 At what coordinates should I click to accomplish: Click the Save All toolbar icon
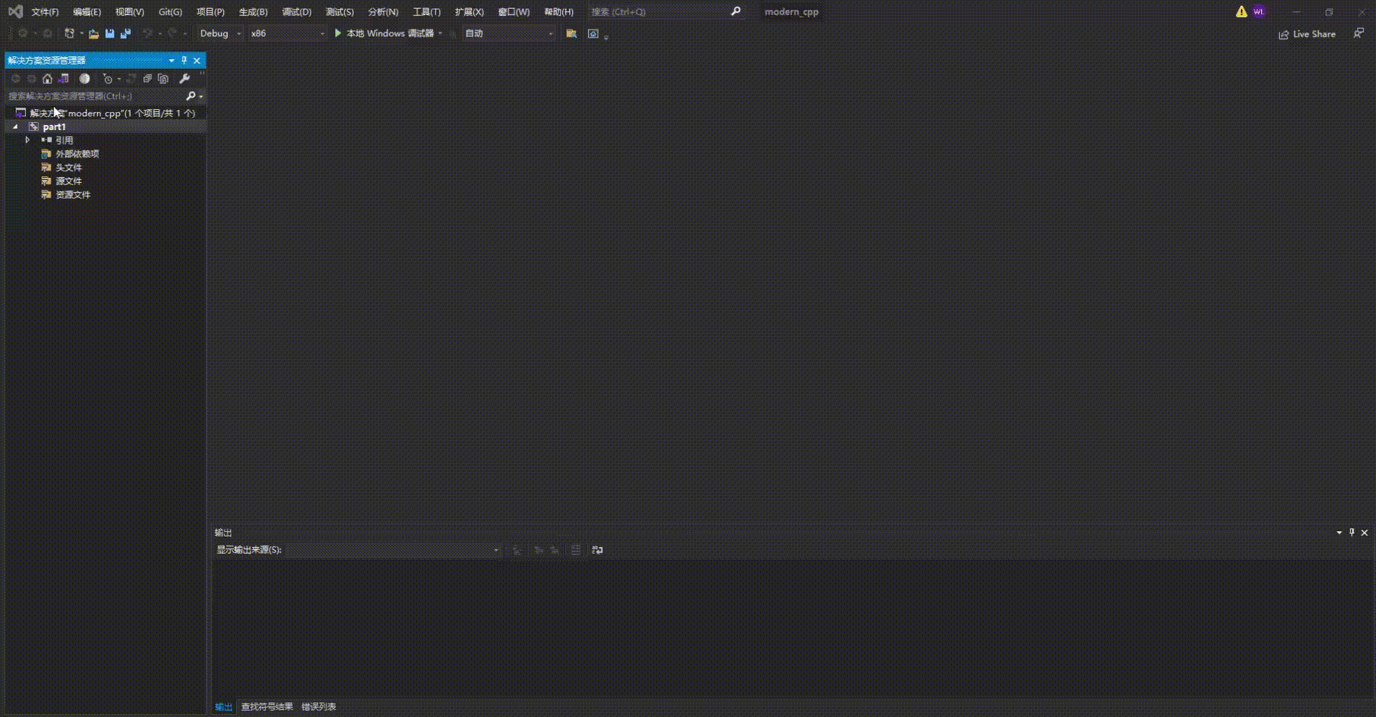(126, 33)
